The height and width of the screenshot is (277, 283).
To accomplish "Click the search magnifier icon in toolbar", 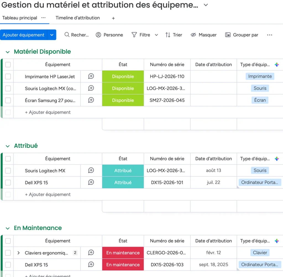I will [67, 34].
